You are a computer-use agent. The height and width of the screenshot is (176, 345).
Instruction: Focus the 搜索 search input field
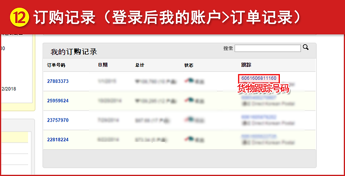point(267,48)
